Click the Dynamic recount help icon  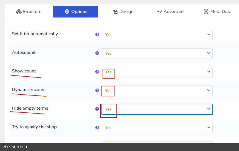tap(97, 90)
